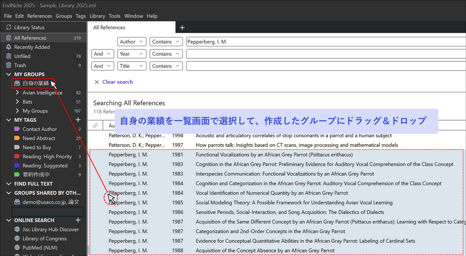The image size is (466, 256).
Task: Open the Tags menu
Action: click(x=81, y=16)
